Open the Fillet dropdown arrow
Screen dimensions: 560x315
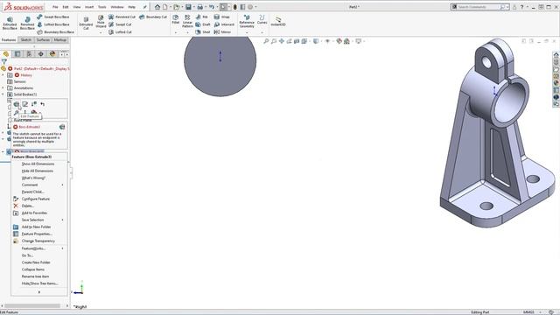coord(175,32)
